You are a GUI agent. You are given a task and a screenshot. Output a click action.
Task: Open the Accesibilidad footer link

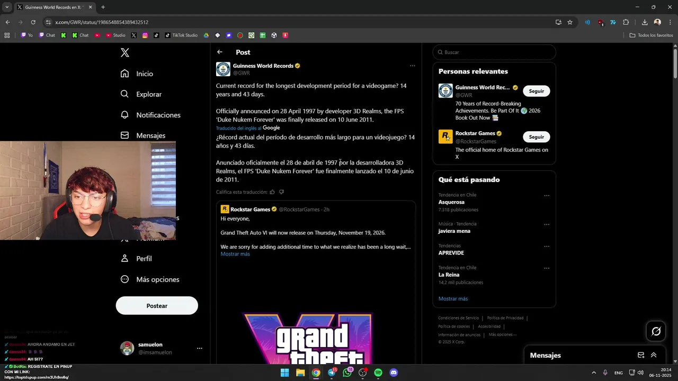point(489,326)
